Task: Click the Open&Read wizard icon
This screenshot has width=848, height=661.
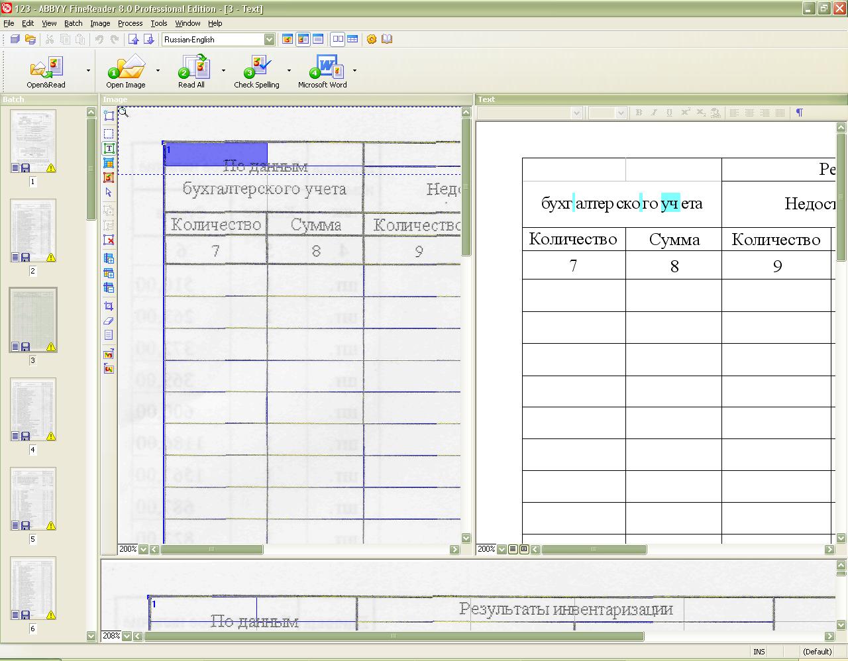Action: [x=46, y=72]
